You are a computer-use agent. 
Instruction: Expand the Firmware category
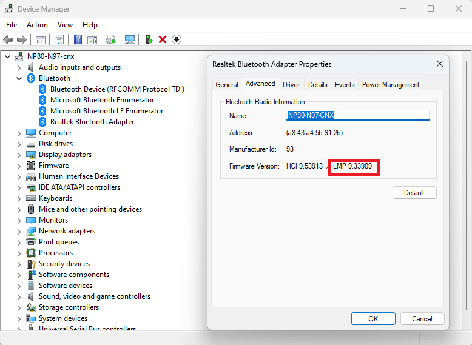[x=19, y=166]
